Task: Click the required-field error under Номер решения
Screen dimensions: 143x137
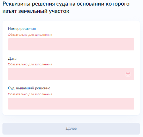Action: tap(30, 35)
